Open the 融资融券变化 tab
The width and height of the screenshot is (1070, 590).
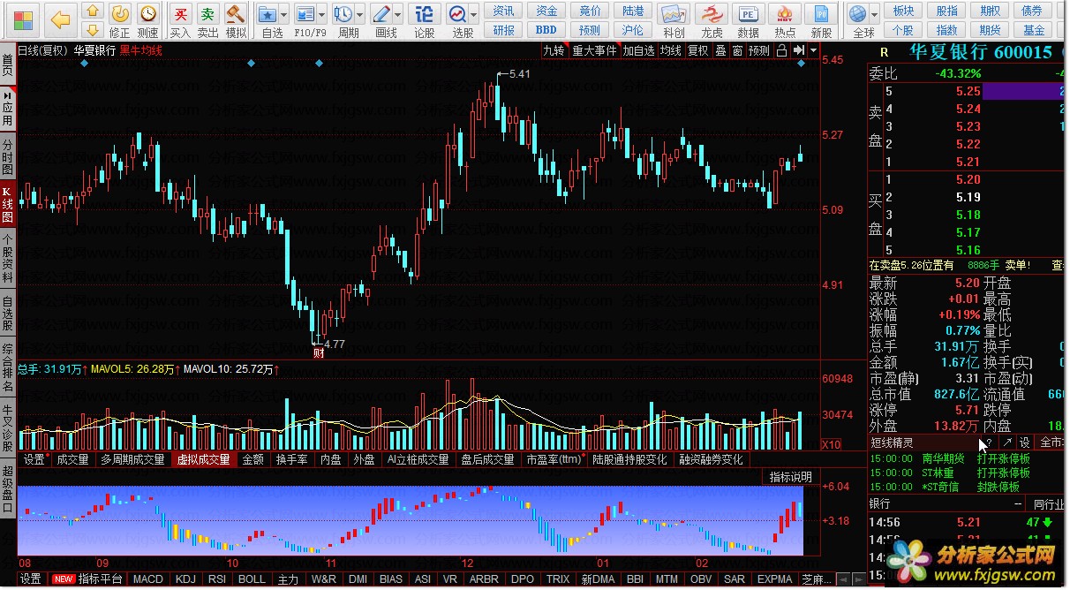pos(711,459)
